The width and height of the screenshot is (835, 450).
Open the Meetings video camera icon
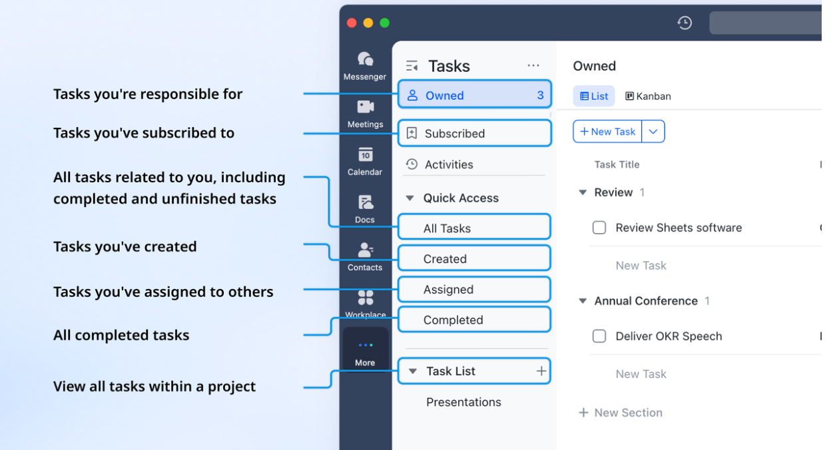365,112
